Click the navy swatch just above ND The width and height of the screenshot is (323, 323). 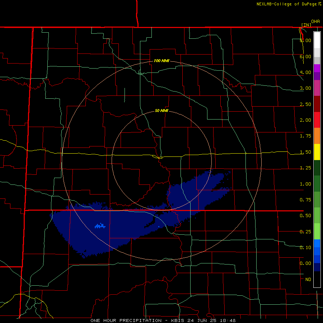tap(317, 267)
